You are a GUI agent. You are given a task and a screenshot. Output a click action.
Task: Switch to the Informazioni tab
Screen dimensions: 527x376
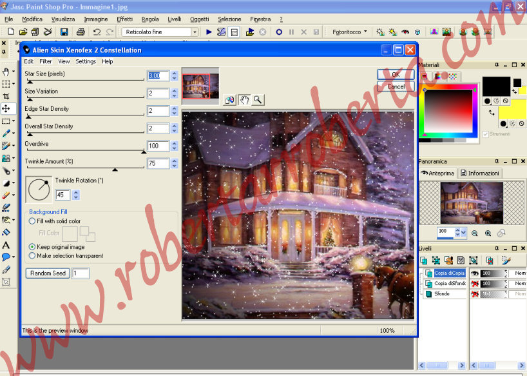point(480,173)
